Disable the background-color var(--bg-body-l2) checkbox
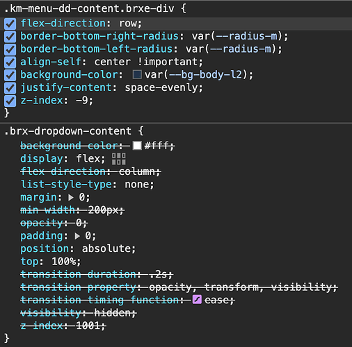Screen dimensions: 352x347 [x=10, y=75]
